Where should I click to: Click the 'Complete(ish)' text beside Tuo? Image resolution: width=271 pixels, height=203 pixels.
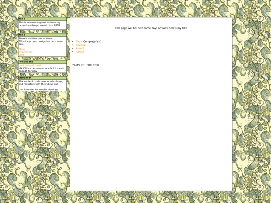pyautogui.click(x=92, y=42)
